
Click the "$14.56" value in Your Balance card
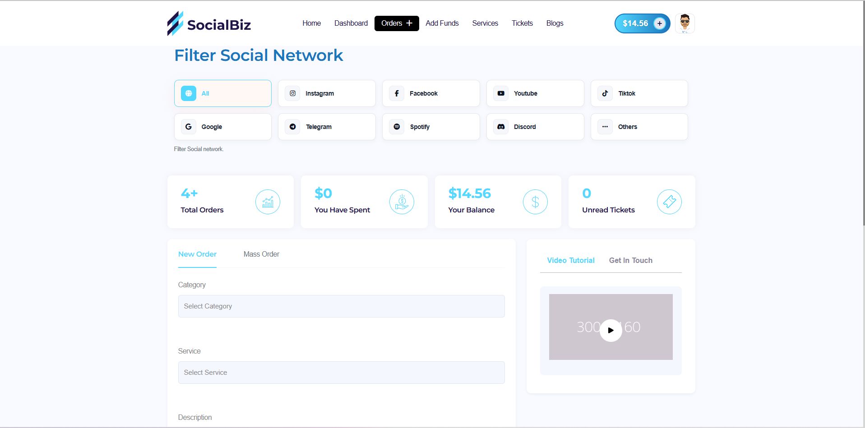tap(469, 193)
